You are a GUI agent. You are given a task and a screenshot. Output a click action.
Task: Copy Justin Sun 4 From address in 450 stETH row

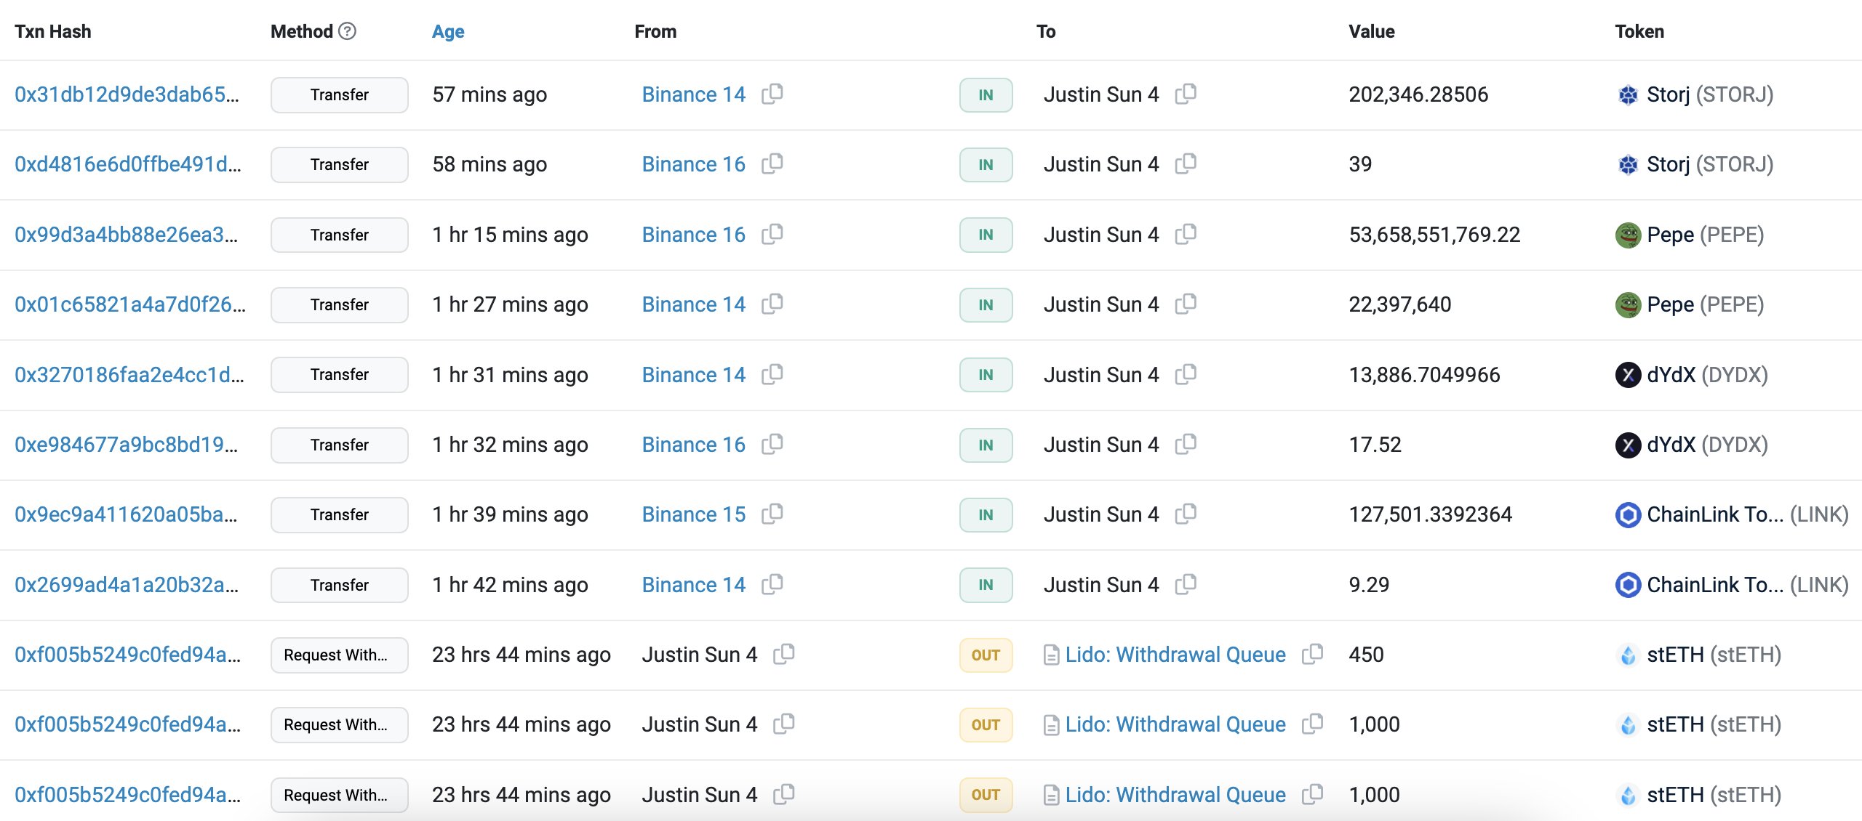(x=783, y=654)
